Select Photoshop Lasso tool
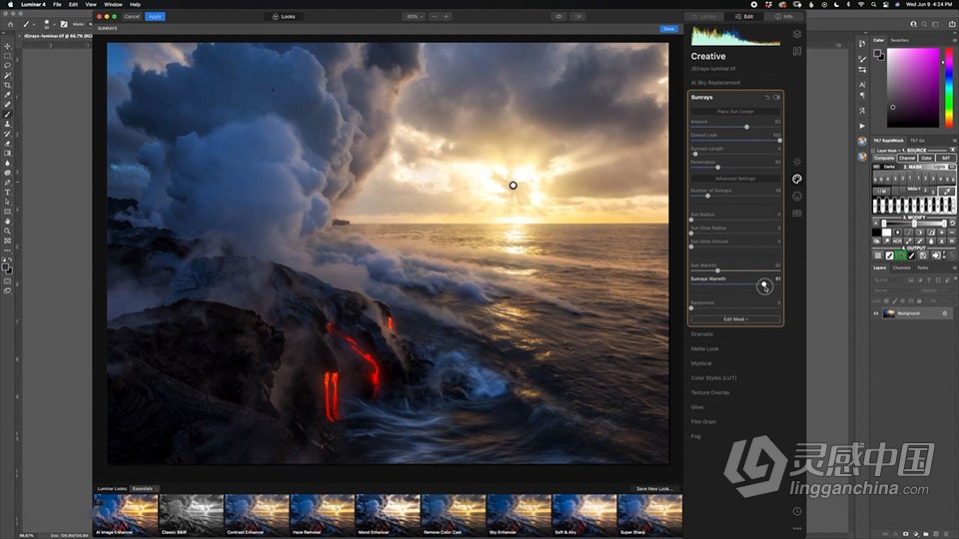 click(x=7, y=66)
